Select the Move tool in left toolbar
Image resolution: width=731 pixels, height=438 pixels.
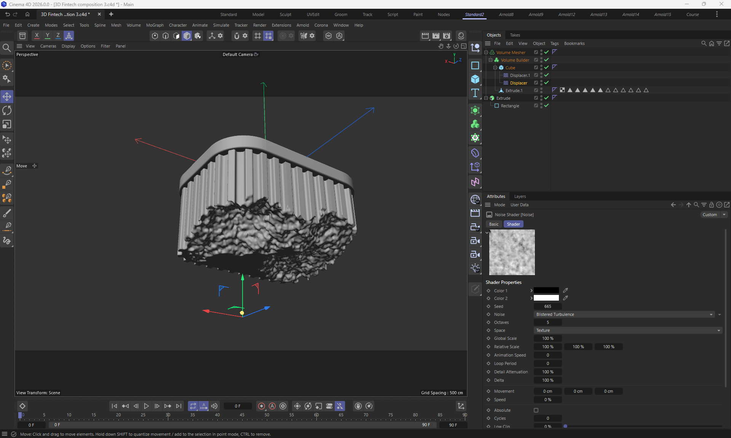[7, 97]
